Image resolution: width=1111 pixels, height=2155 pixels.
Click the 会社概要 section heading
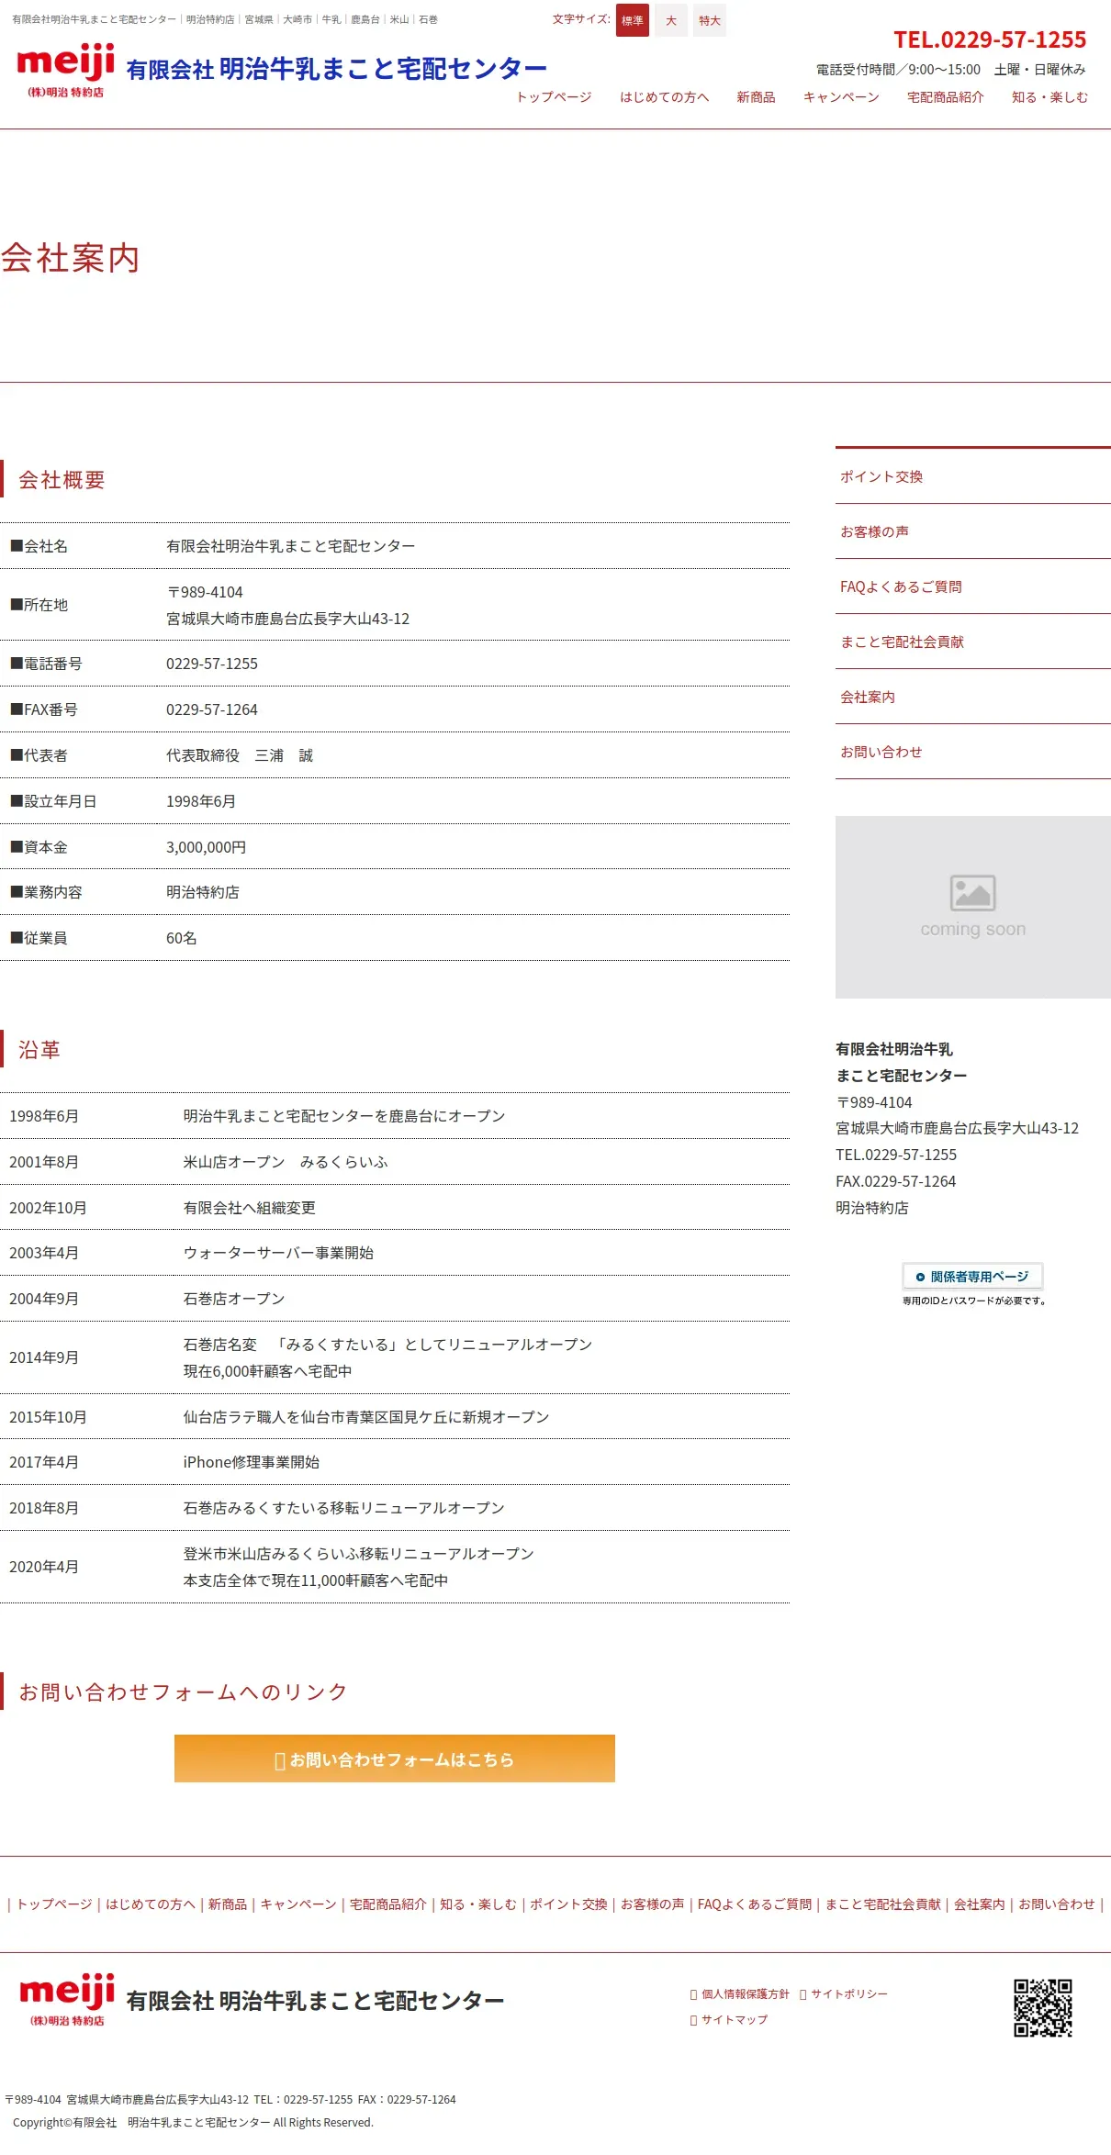(62, 480)
